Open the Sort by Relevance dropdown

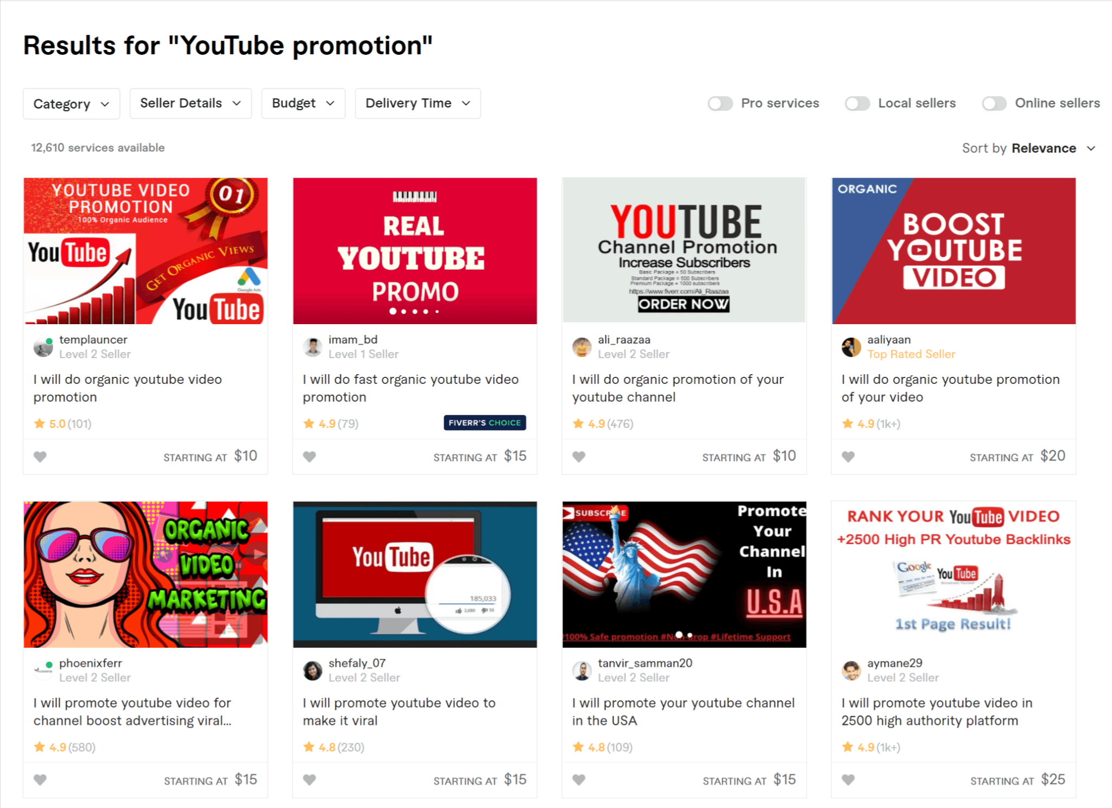[1029, 148]
